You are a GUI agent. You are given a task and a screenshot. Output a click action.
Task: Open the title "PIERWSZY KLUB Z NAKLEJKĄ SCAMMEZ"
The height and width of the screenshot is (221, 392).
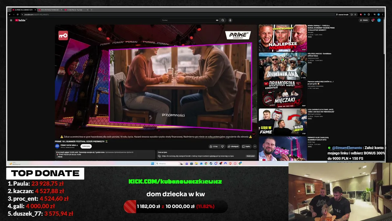318,138
